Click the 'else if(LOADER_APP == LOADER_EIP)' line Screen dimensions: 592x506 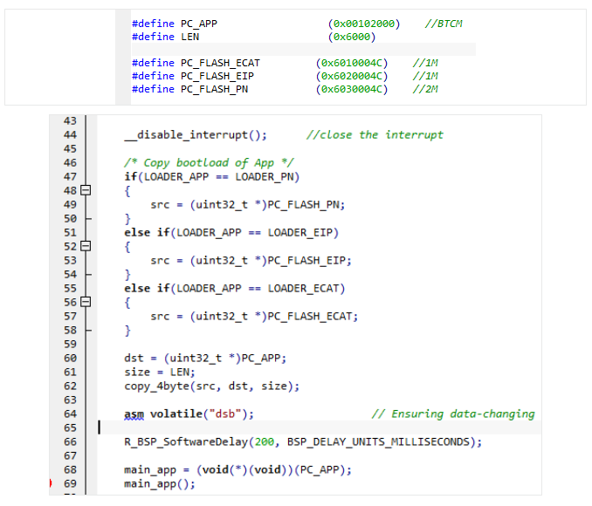pos(231,233)
